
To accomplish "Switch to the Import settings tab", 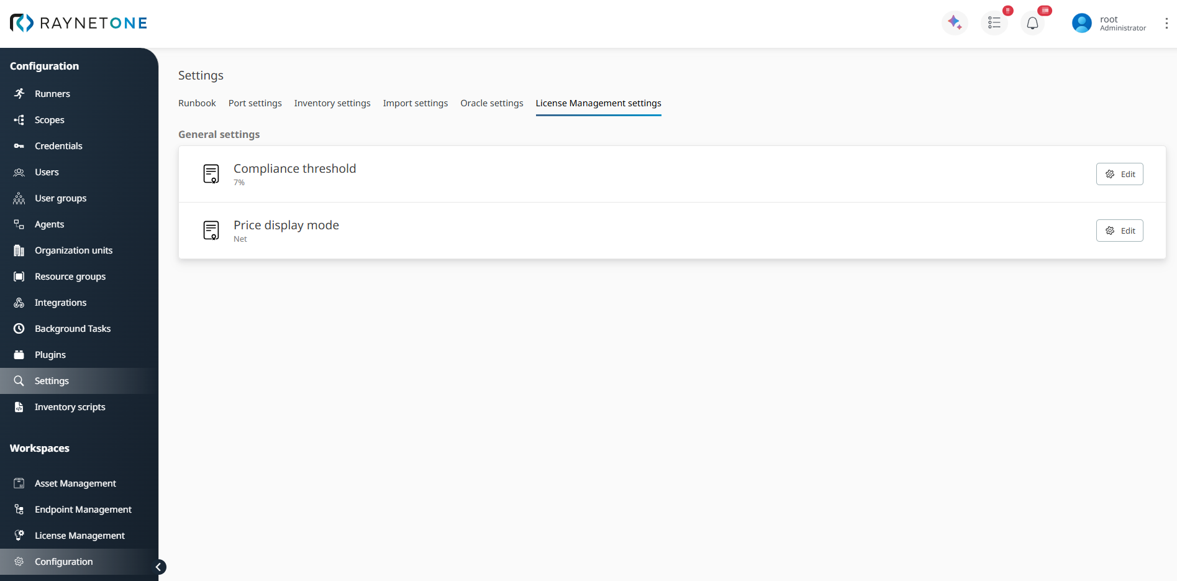I will click(x=416, y=103).
